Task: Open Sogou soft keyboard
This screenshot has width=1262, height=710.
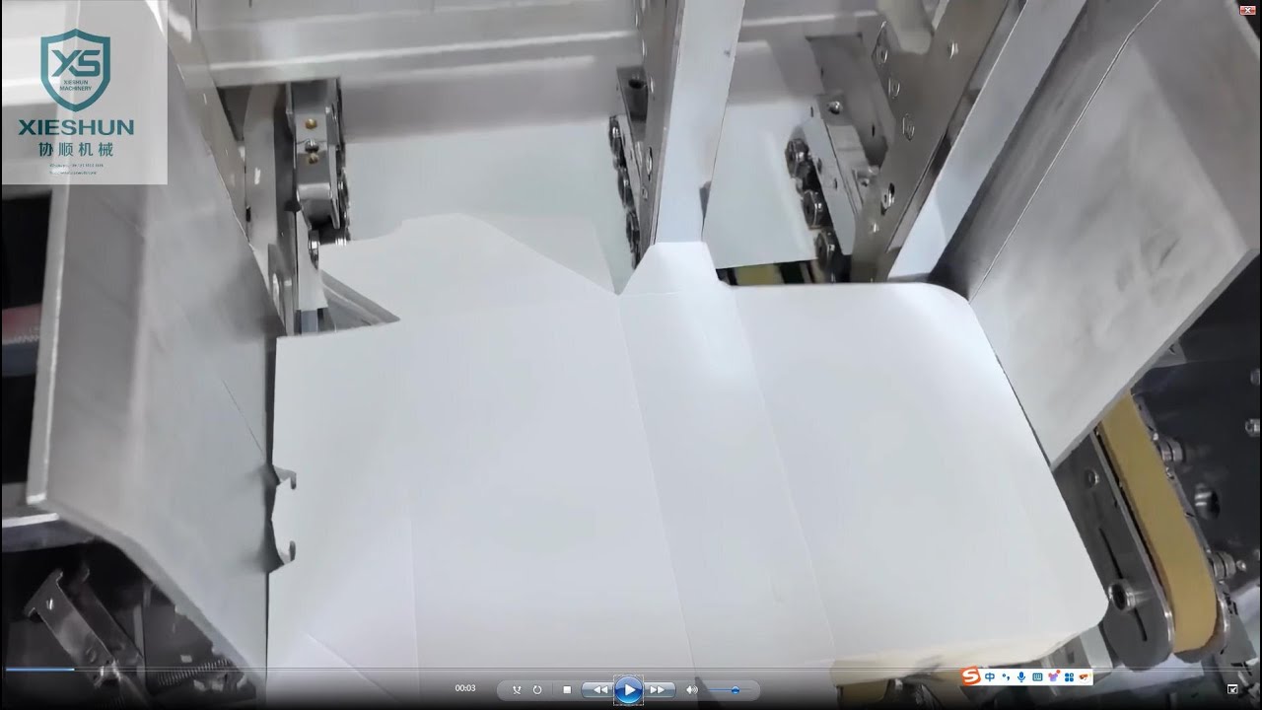Action: pos(1037,677)
